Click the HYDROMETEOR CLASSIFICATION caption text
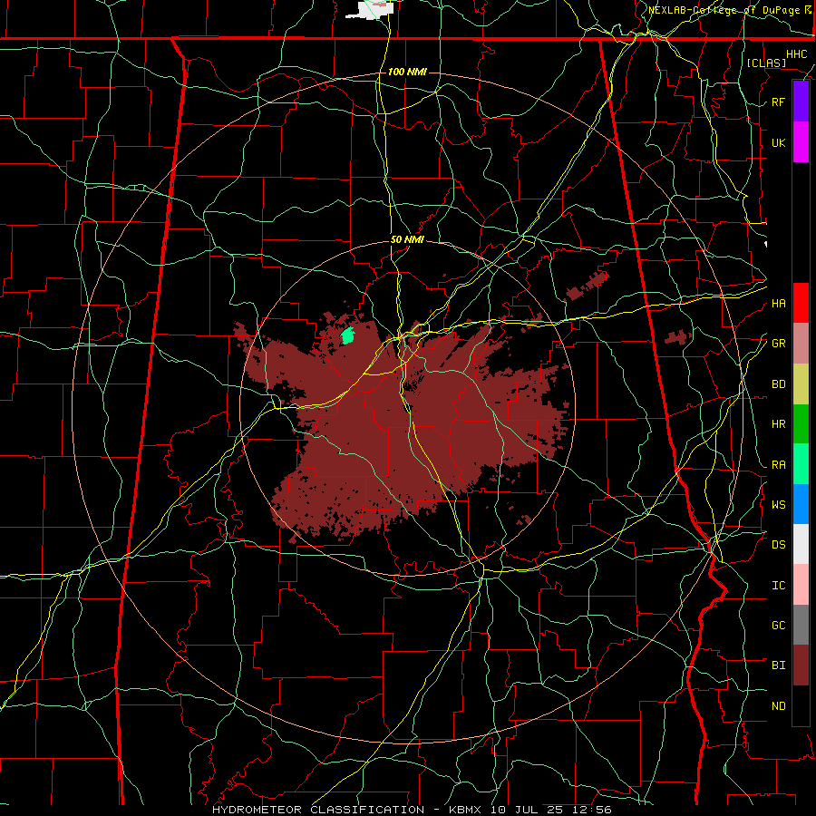The height and width of the screenshot is (816, 816). 318,810
